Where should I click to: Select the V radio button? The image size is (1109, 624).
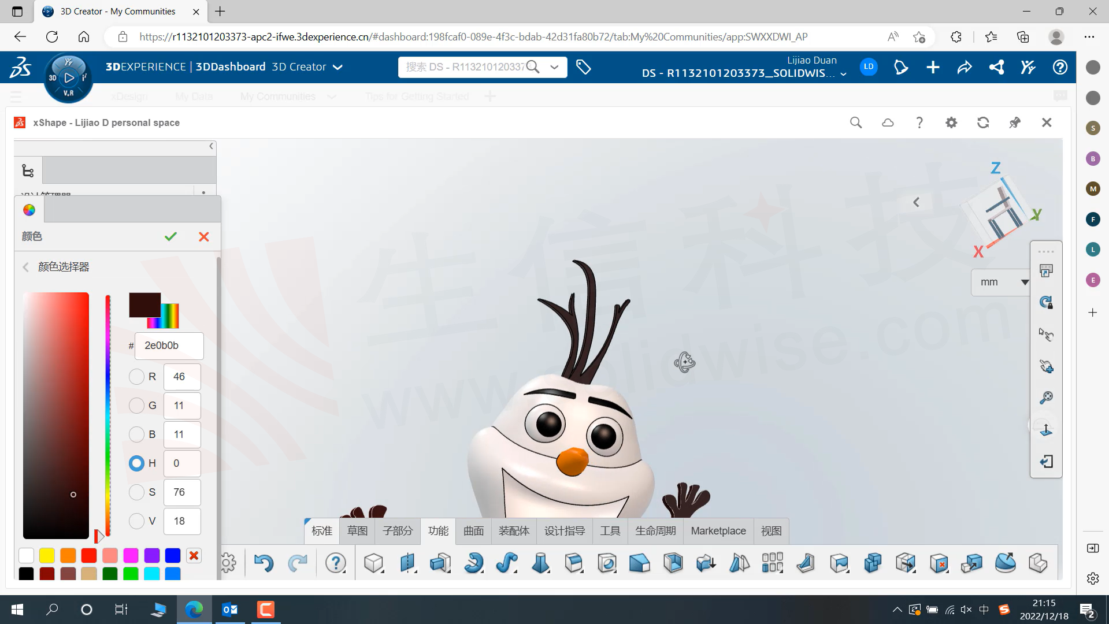tap(136, 521)
